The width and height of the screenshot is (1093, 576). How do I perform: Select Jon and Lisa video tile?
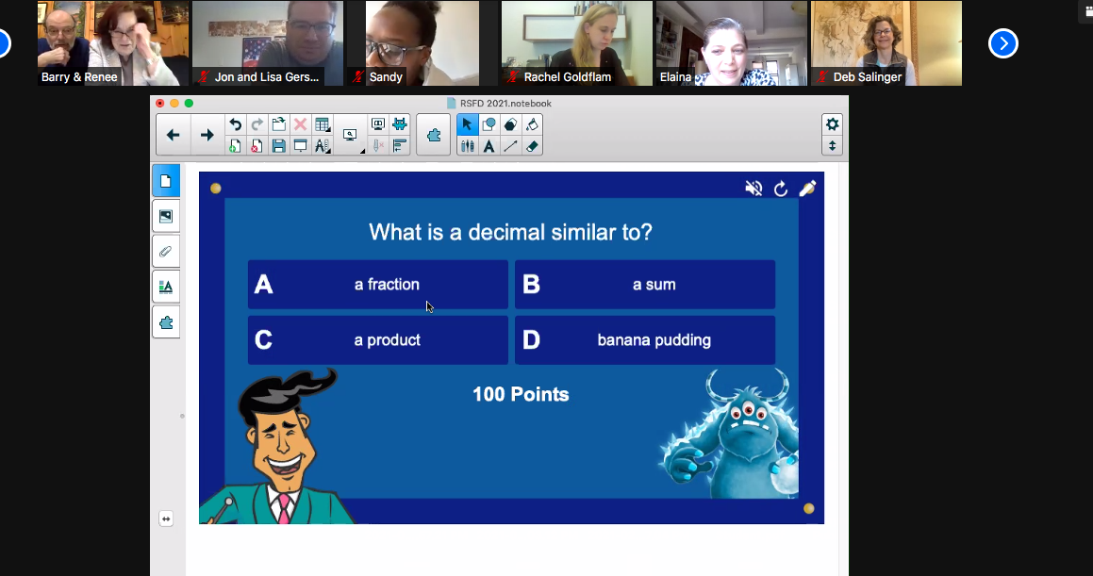268,43
